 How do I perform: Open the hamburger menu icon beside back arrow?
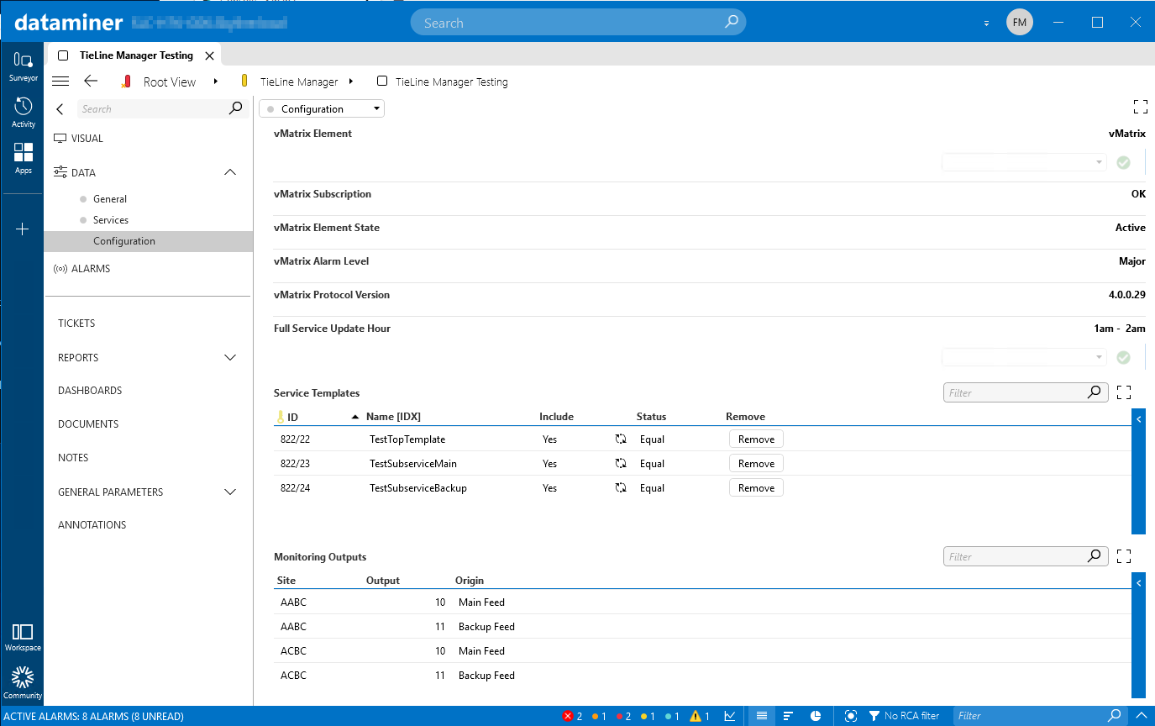pyautogui.click(x=60, y=82)
